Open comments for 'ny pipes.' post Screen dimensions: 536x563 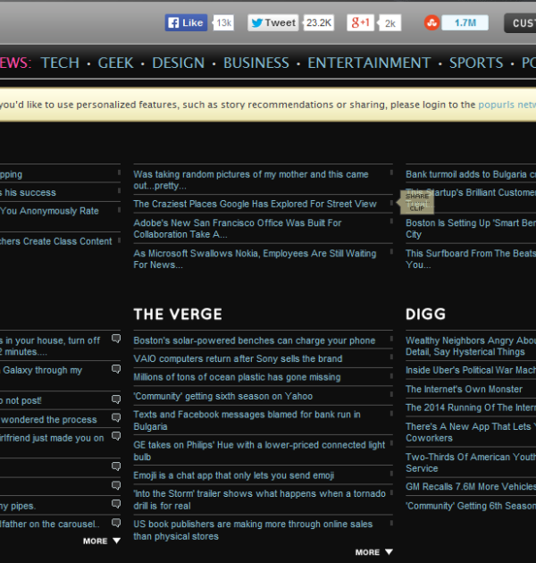(x=116, y=504)
